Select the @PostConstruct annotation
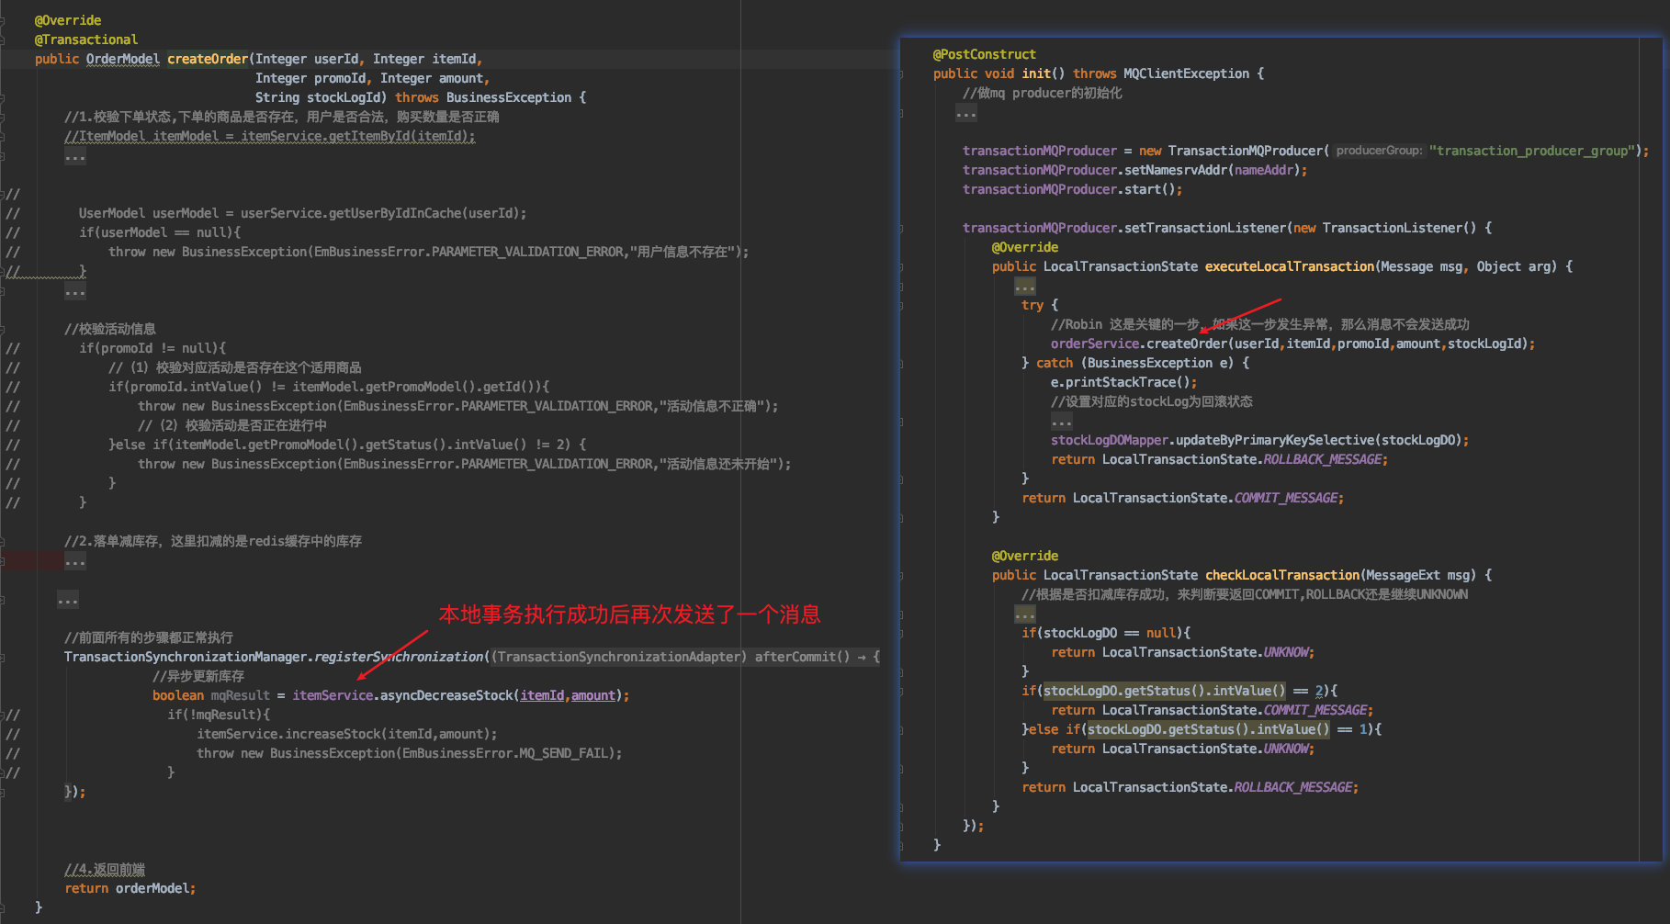 [985, 54]
